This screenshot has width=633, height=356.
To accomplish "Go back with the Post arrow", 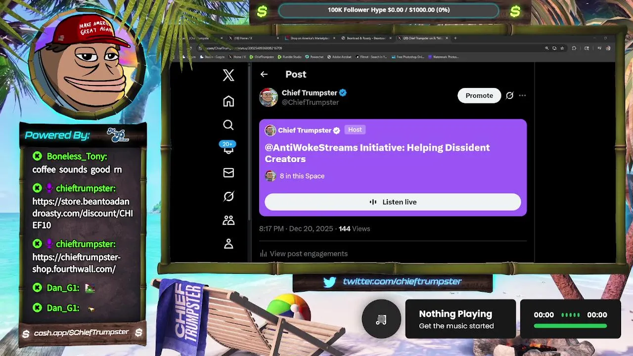I will (x=264, y=74).
